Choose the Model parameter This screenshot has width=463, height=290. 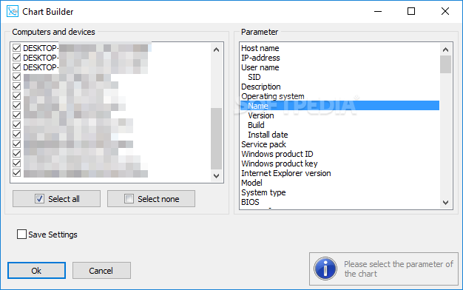tap(339, 183)
